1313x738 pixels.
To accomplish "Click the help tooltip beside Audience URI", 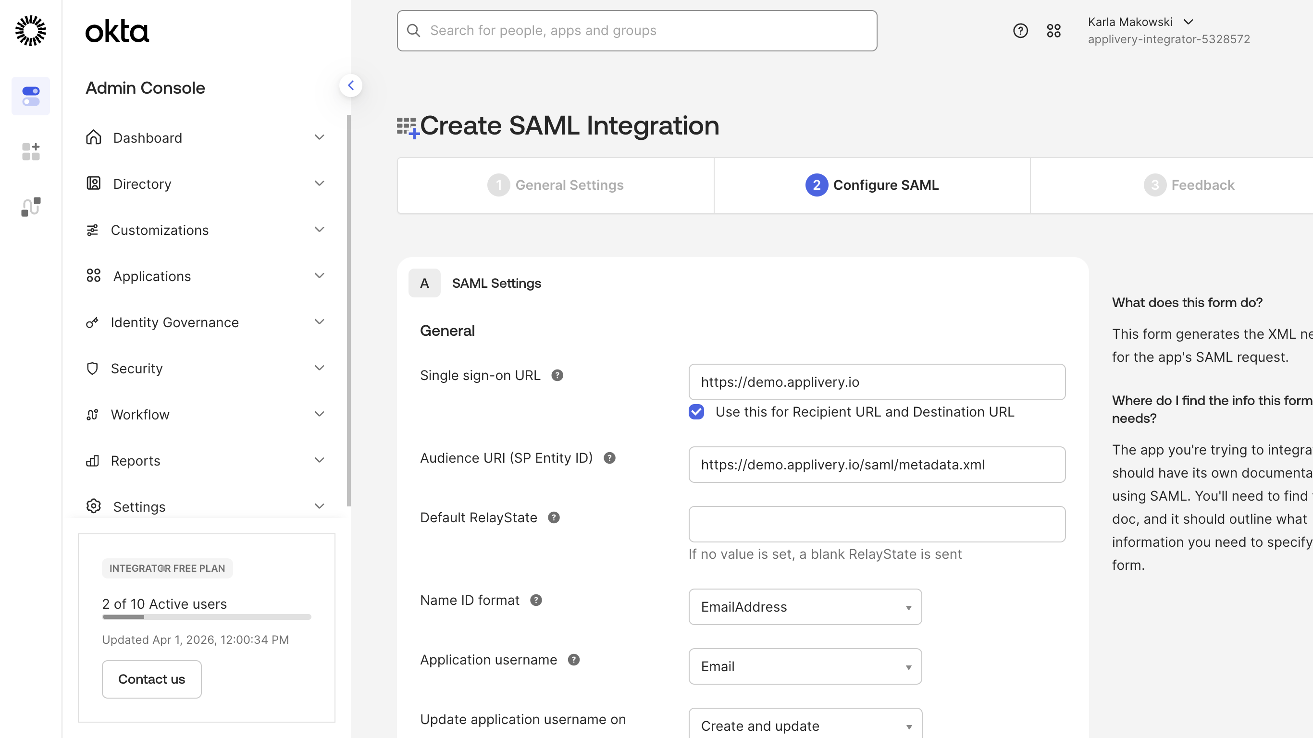I will pyautogui.click(x=609, y=458).
